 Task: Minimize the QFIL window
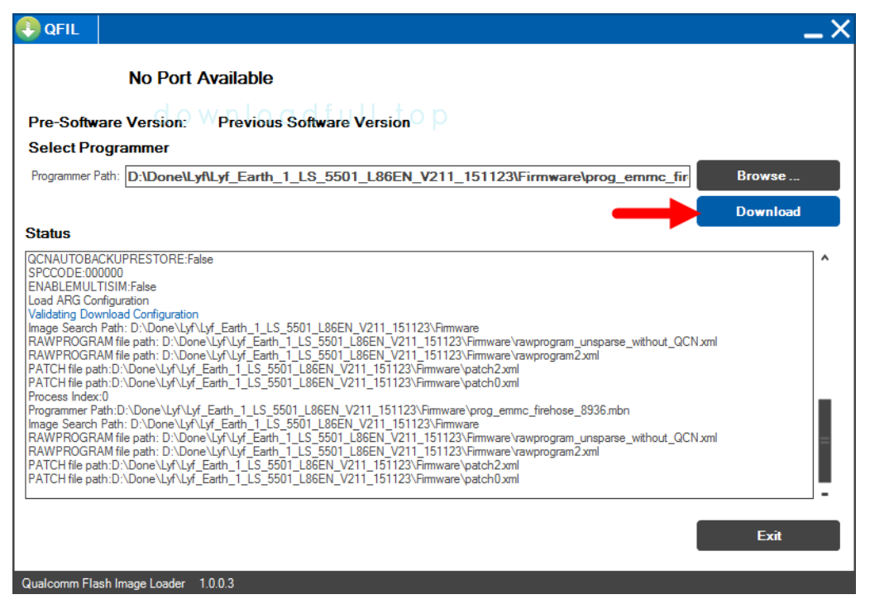[x=814, y=35]
